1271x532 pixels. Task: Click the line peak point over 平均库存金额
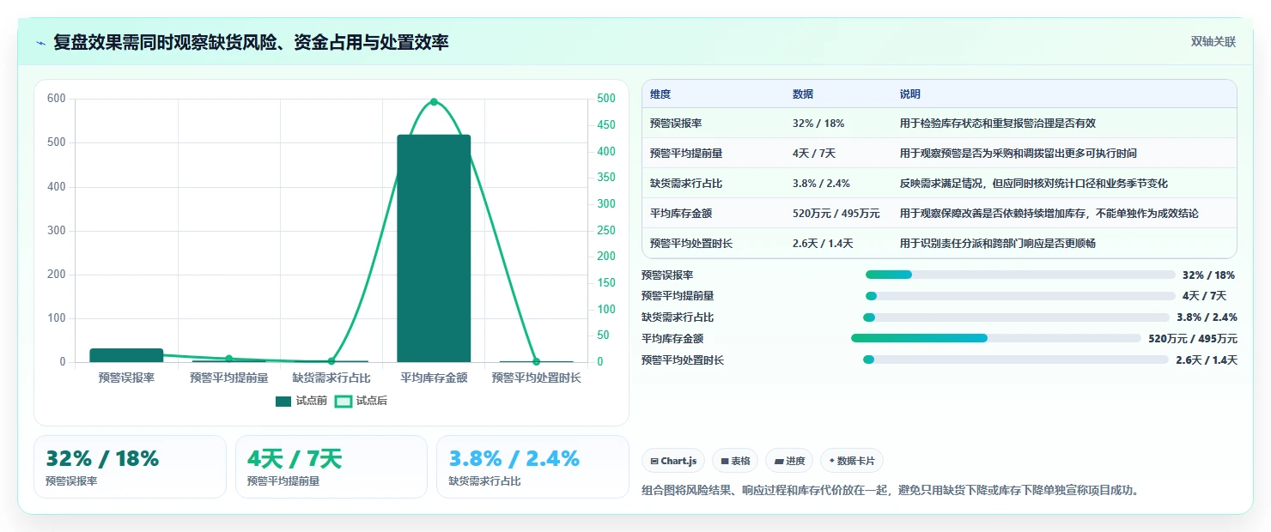[434, 101]
